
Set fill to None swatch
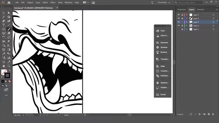tap(10, 81)
